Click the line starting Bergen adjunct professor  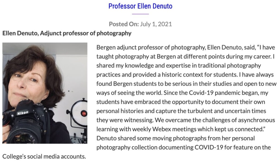point(186,48)
